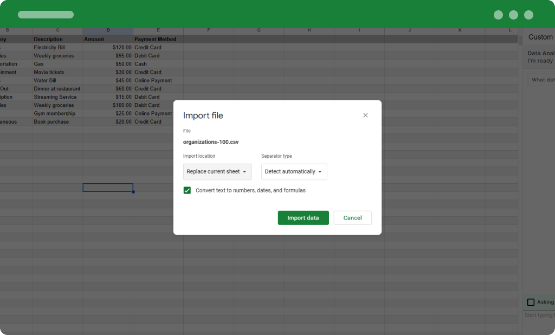Click the Start typing input at sidebar bottom

point(540,315)
